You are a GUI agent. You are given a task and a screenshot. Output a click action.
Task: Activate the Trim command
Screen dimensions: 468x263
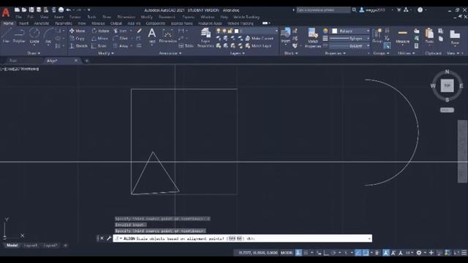pos(120,31)
